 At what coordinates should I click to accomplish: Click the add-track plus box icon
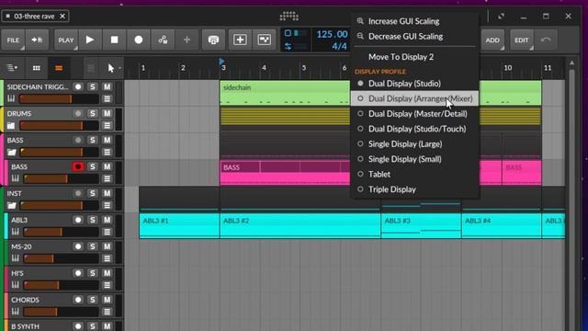[240, 40]
